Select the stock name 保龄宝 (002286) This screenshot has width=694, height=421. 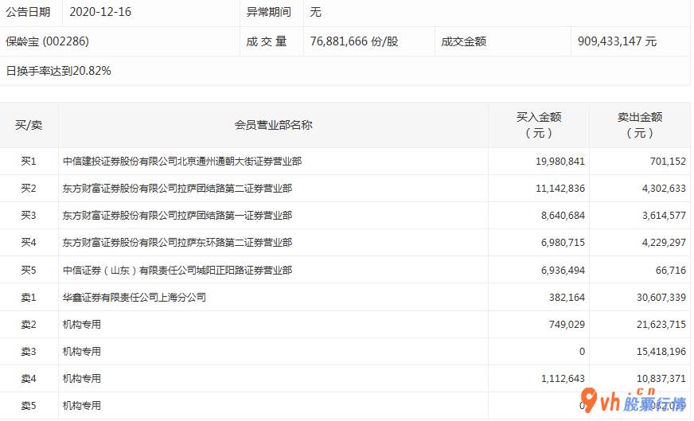[x=48, y=41]
